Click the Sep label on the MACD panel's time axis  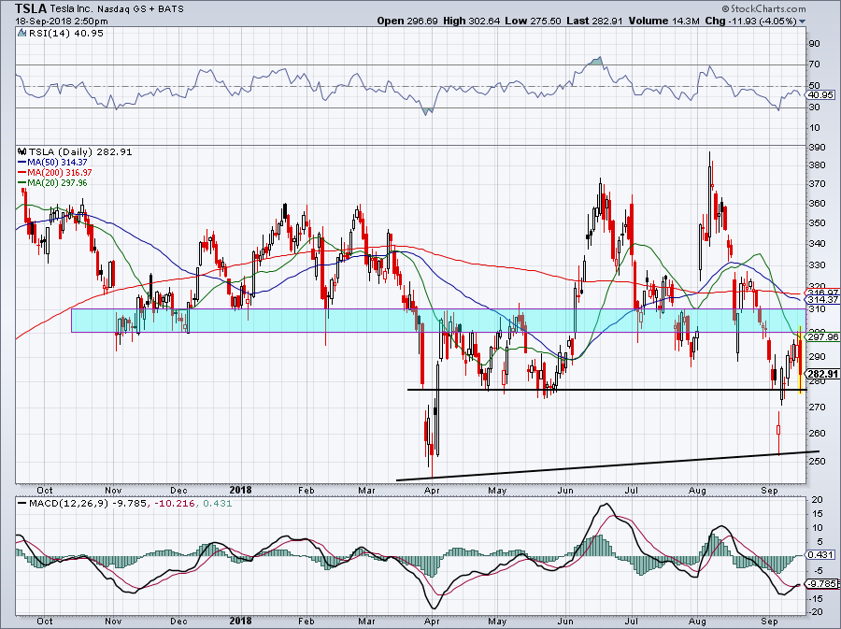coord(770,622)
